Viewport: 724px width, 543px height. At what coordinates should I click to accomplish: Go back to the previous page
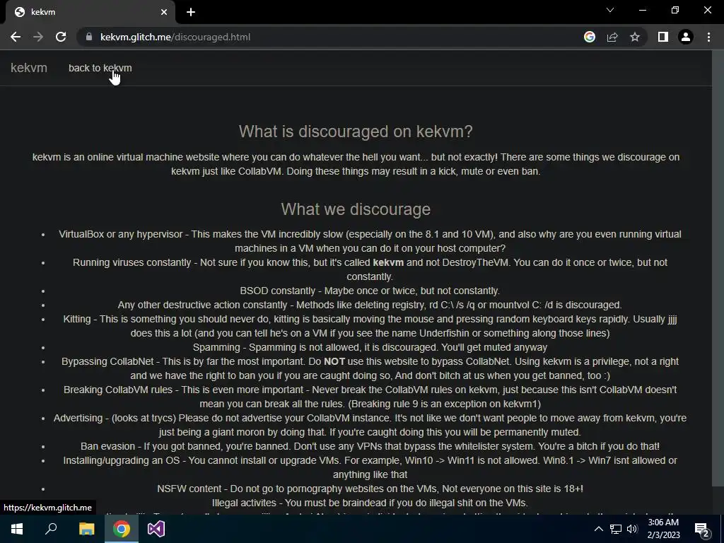(x=16, y=37)
